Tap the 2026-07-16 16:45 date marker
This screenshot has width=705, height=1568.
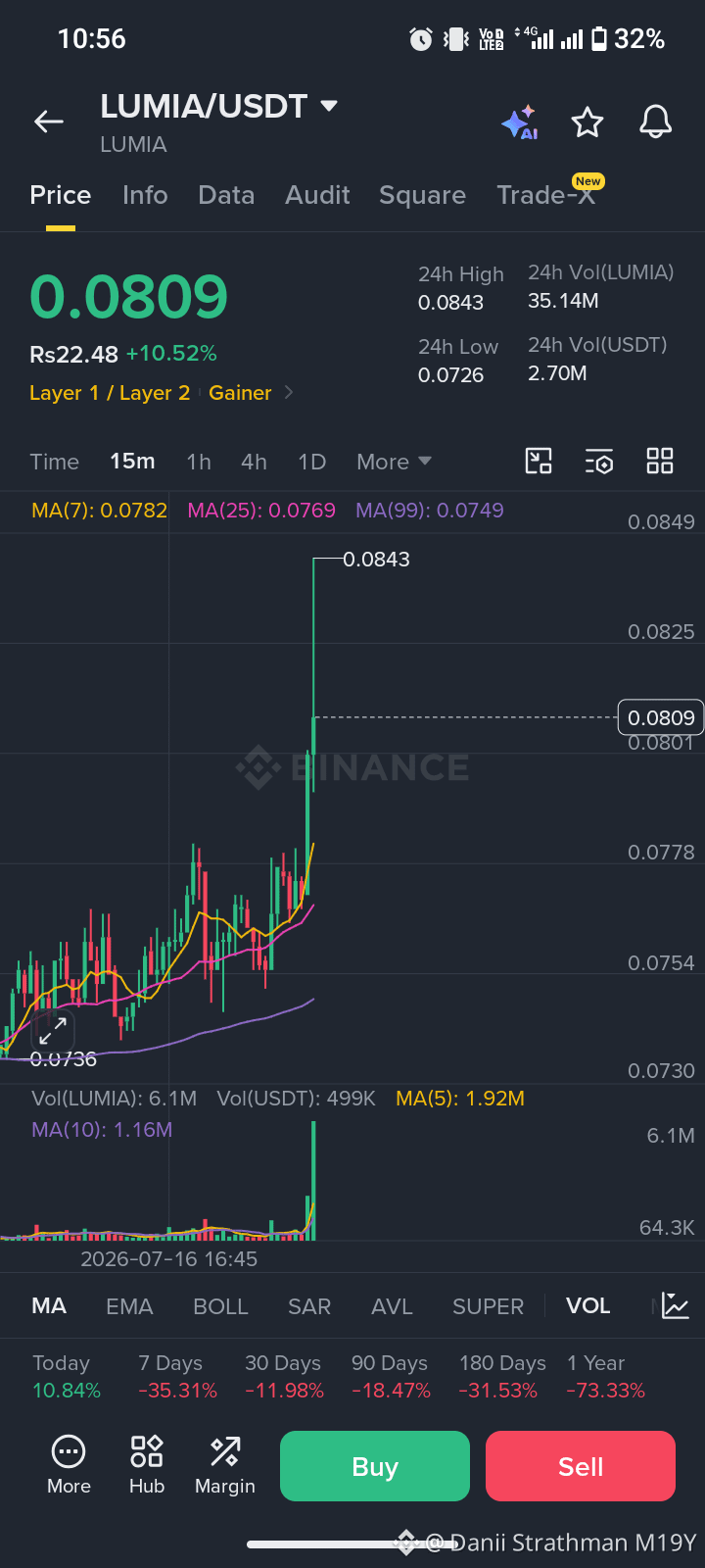point(168,1259)
